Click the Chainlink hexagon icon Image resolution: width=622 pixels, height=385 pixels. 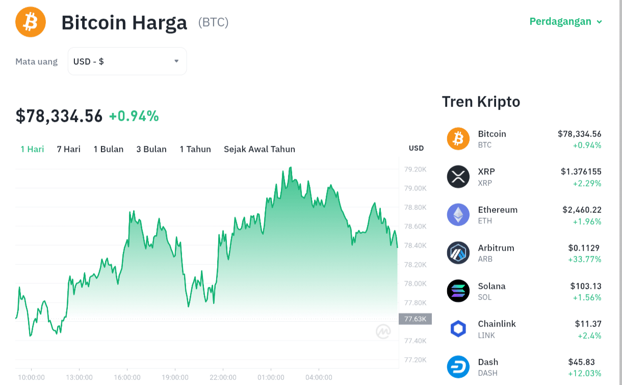pos(458,329)
